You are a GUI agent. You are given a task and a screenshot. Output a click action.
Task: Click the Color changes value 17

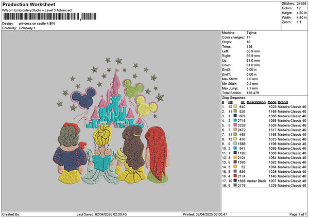click(248, 38)
